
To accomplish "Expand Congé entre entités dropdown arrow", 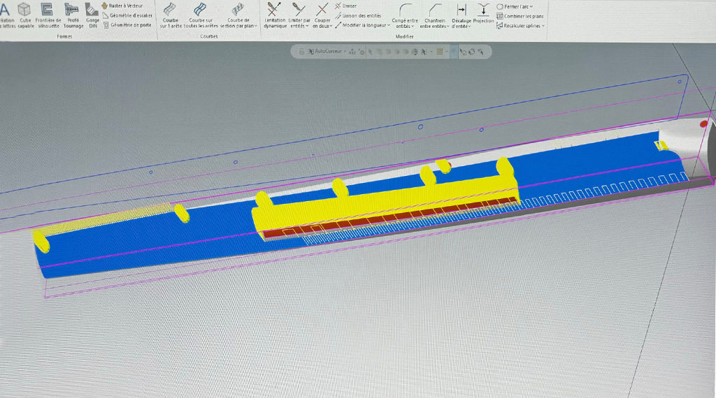I will 413,27.
